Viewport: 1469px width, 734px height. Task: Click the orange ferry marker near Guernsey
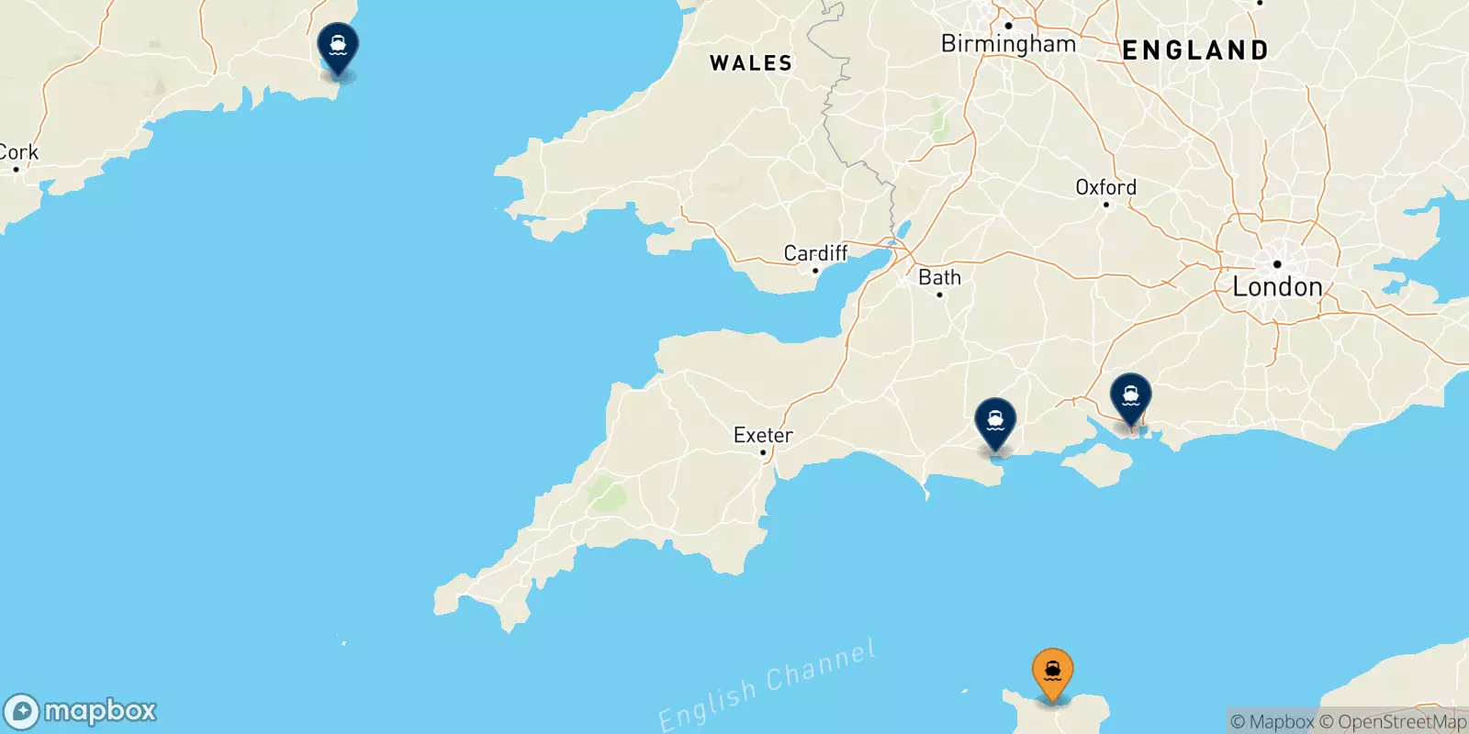pyautogui.click(x=1052, y=673)
